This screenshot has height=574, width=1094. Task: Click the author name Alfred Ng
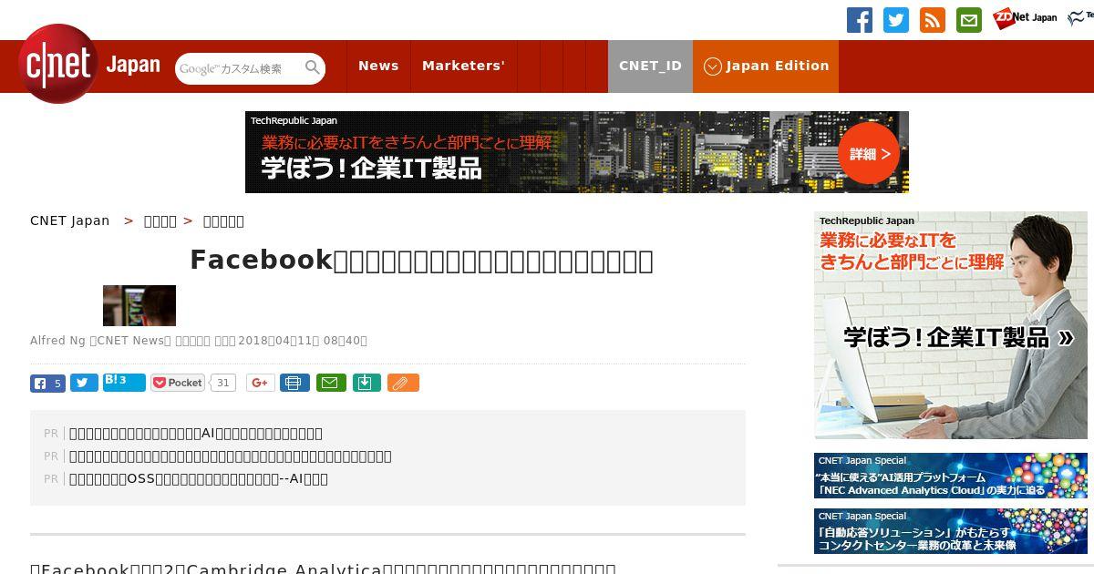click(58, 341)
